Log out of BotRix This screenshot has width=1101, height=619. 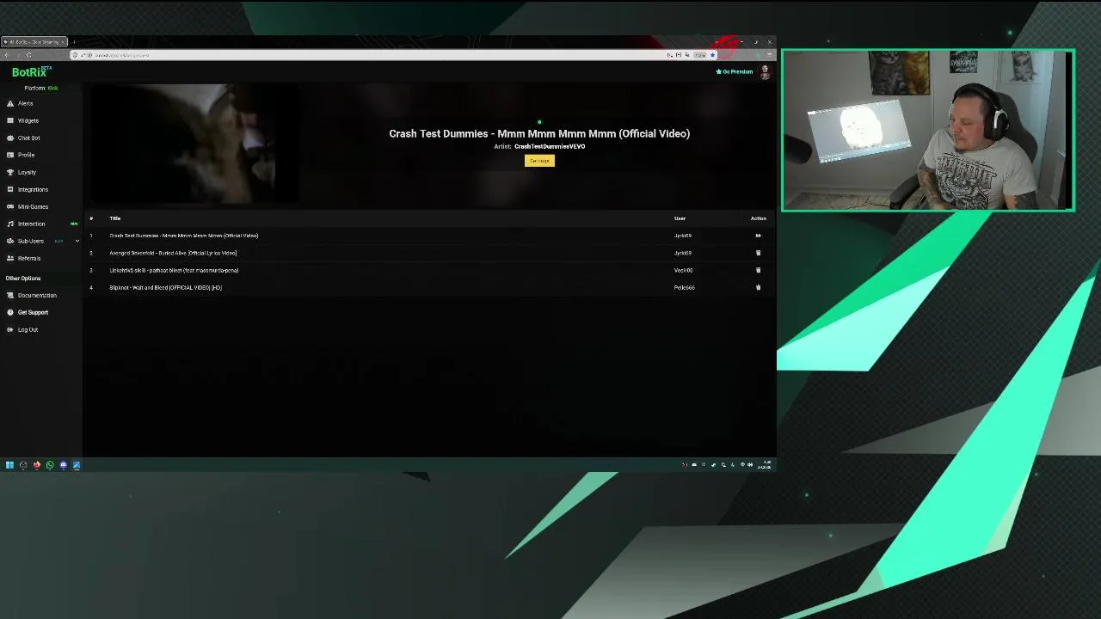coord(28,329)
